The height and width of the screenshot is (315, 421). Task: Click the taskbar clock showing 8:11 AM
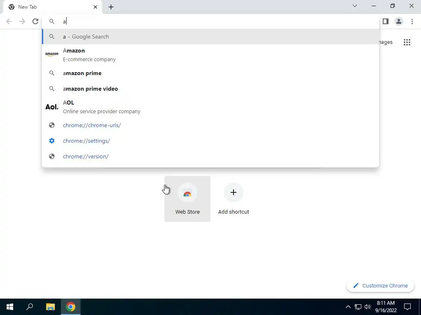pos(386,307)
